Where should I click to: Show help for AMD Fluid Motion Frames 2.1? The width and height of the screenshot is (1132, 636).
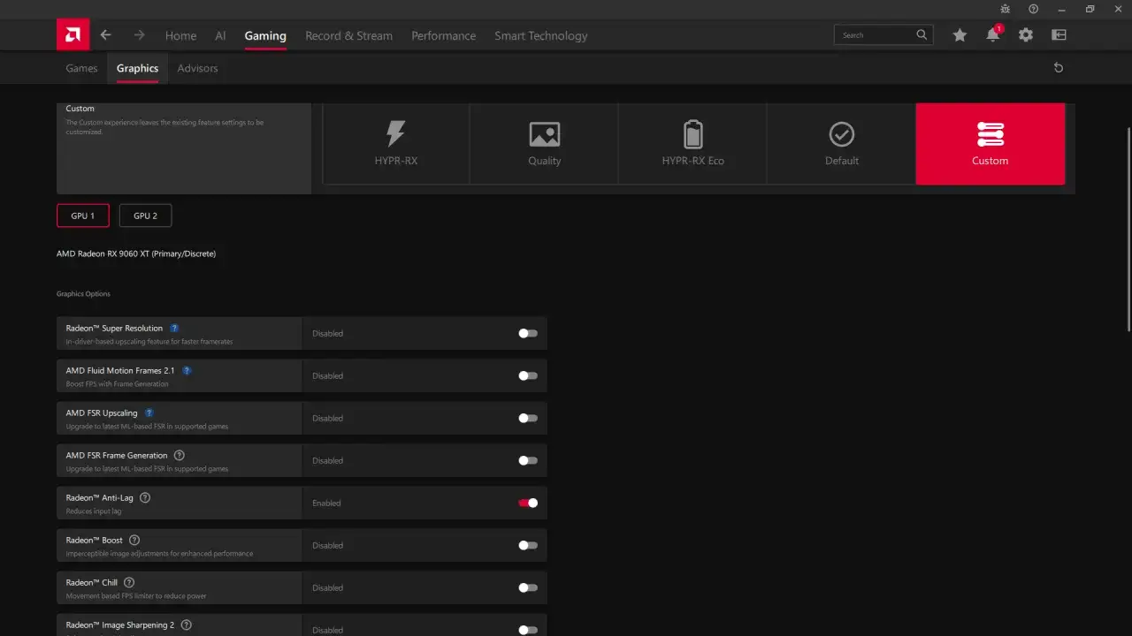[187, 371]
